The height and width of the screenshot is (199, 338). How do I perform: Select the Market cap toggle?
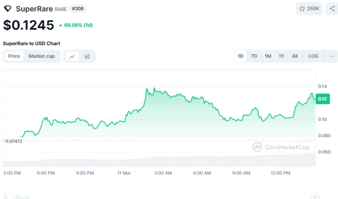coord(41,56)
